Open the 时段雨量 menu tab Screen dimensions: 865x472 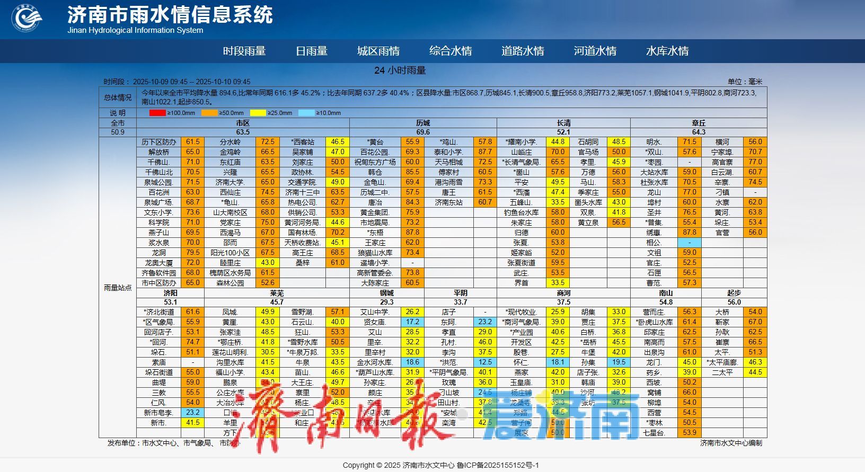tap(244, 51)
